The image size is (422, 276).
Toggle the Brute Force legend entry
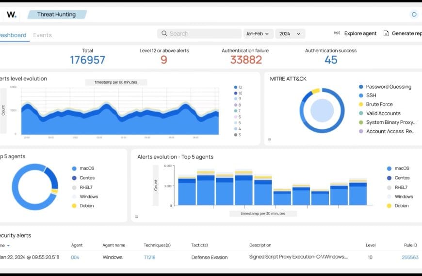click(x=376, y=104)
